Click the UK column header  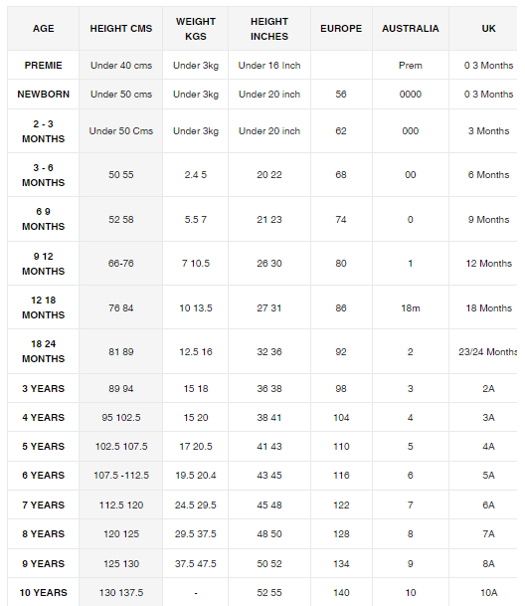point(488,29)
